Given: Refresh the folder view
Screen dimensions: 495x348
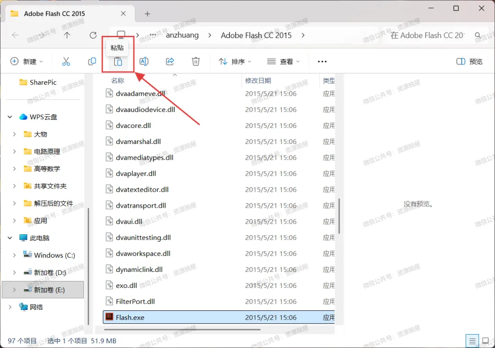Looking at the screenshot, I should click(93, 35).
